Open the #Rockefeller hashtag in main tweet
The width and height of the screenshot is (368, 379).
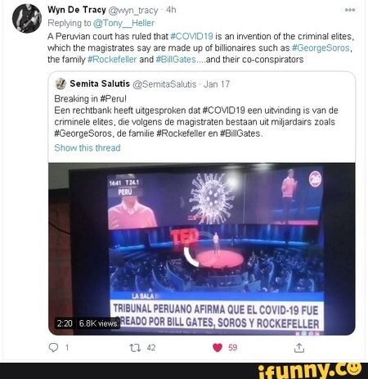[x=112, y=60]
